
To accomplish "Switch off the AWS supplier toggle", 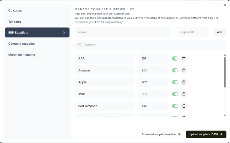I will pos(175,94).
